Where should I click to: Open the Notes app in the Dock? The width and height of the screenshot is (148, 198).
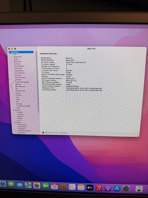(81, 187)
